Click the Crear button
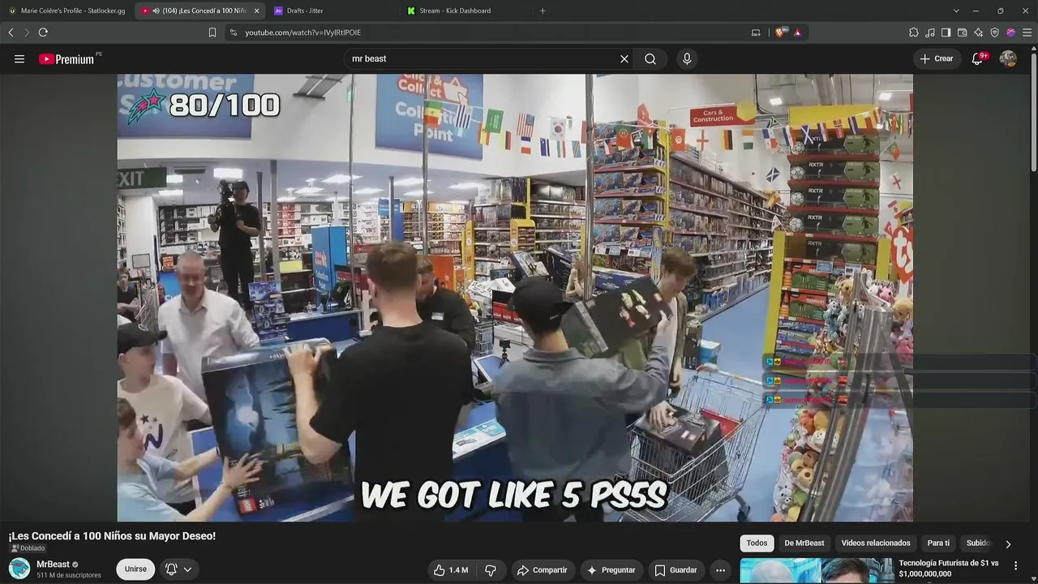Screen dimensions: 1038x584 (x=937, y=58)
